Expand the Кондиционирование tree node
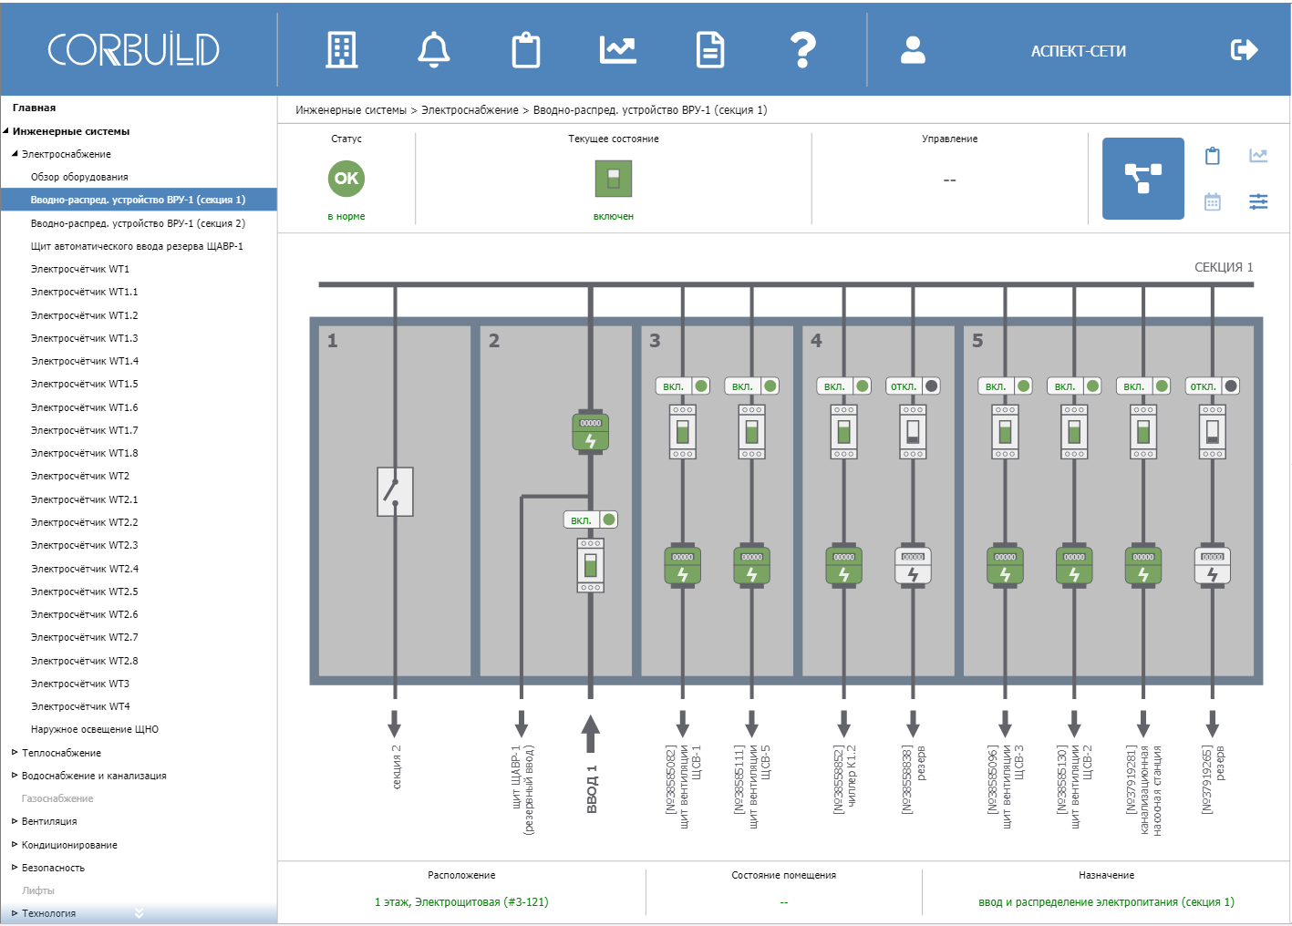1292x926 pixels. point(15,845)
